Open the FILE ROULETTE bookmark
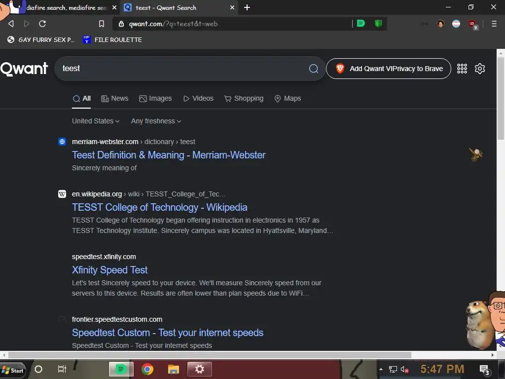This screenshot has height=379, width=505. [112, 39]
